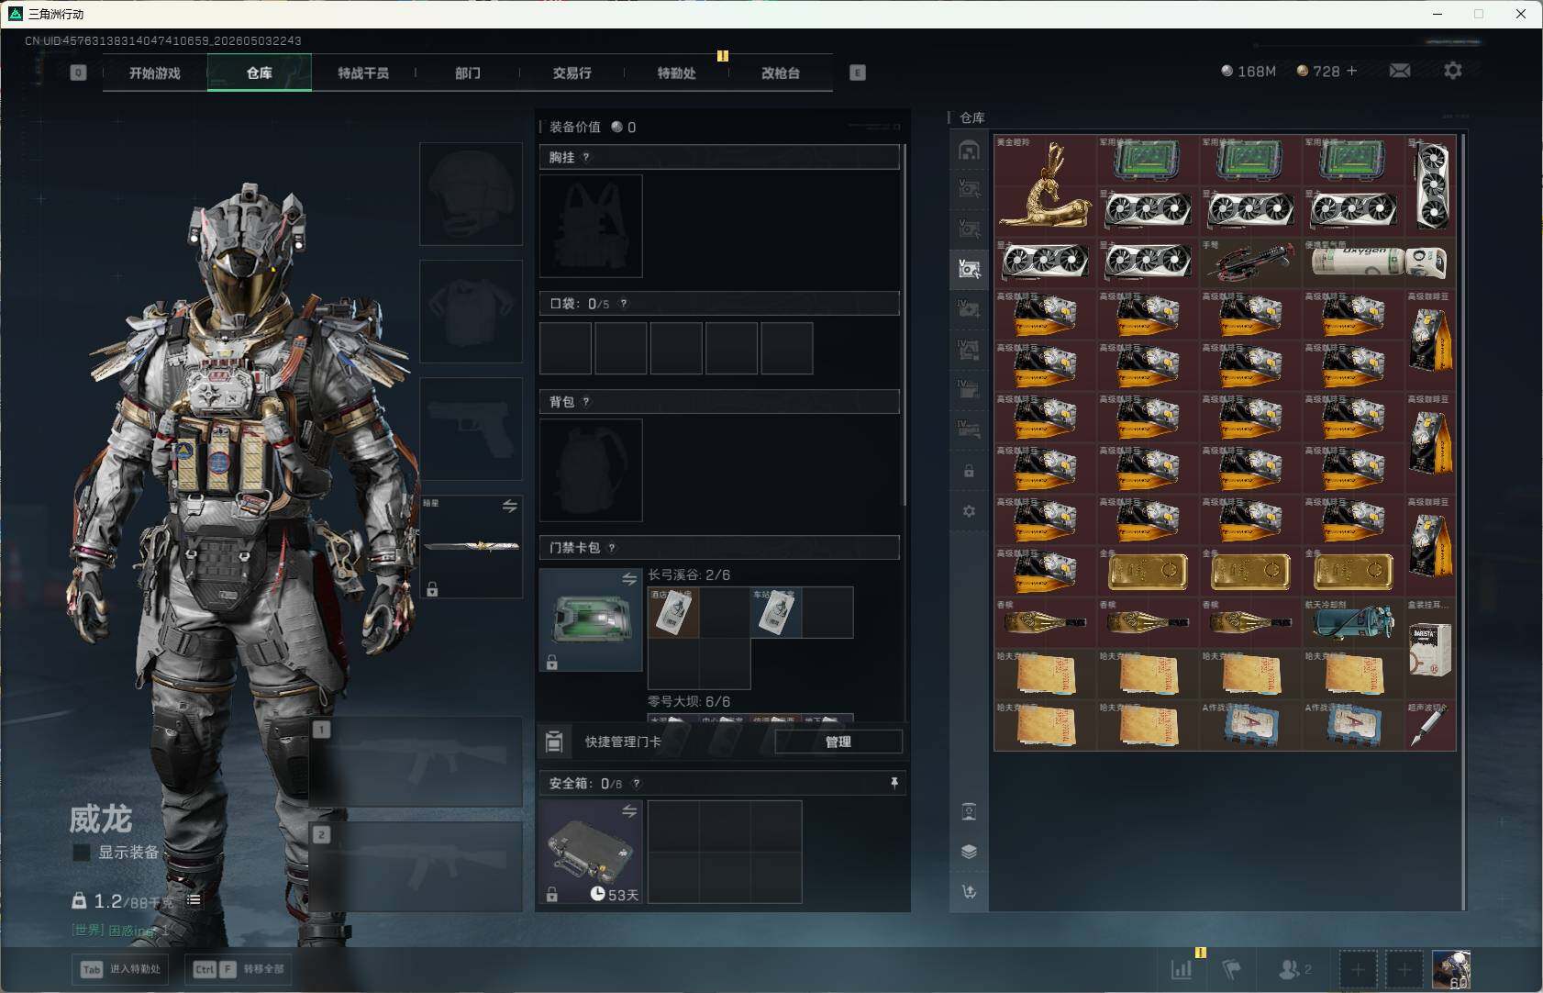Open the flag icon in the bottom bar
This screenshot has height=993, width=1543.
click(x=1231, y=968)
